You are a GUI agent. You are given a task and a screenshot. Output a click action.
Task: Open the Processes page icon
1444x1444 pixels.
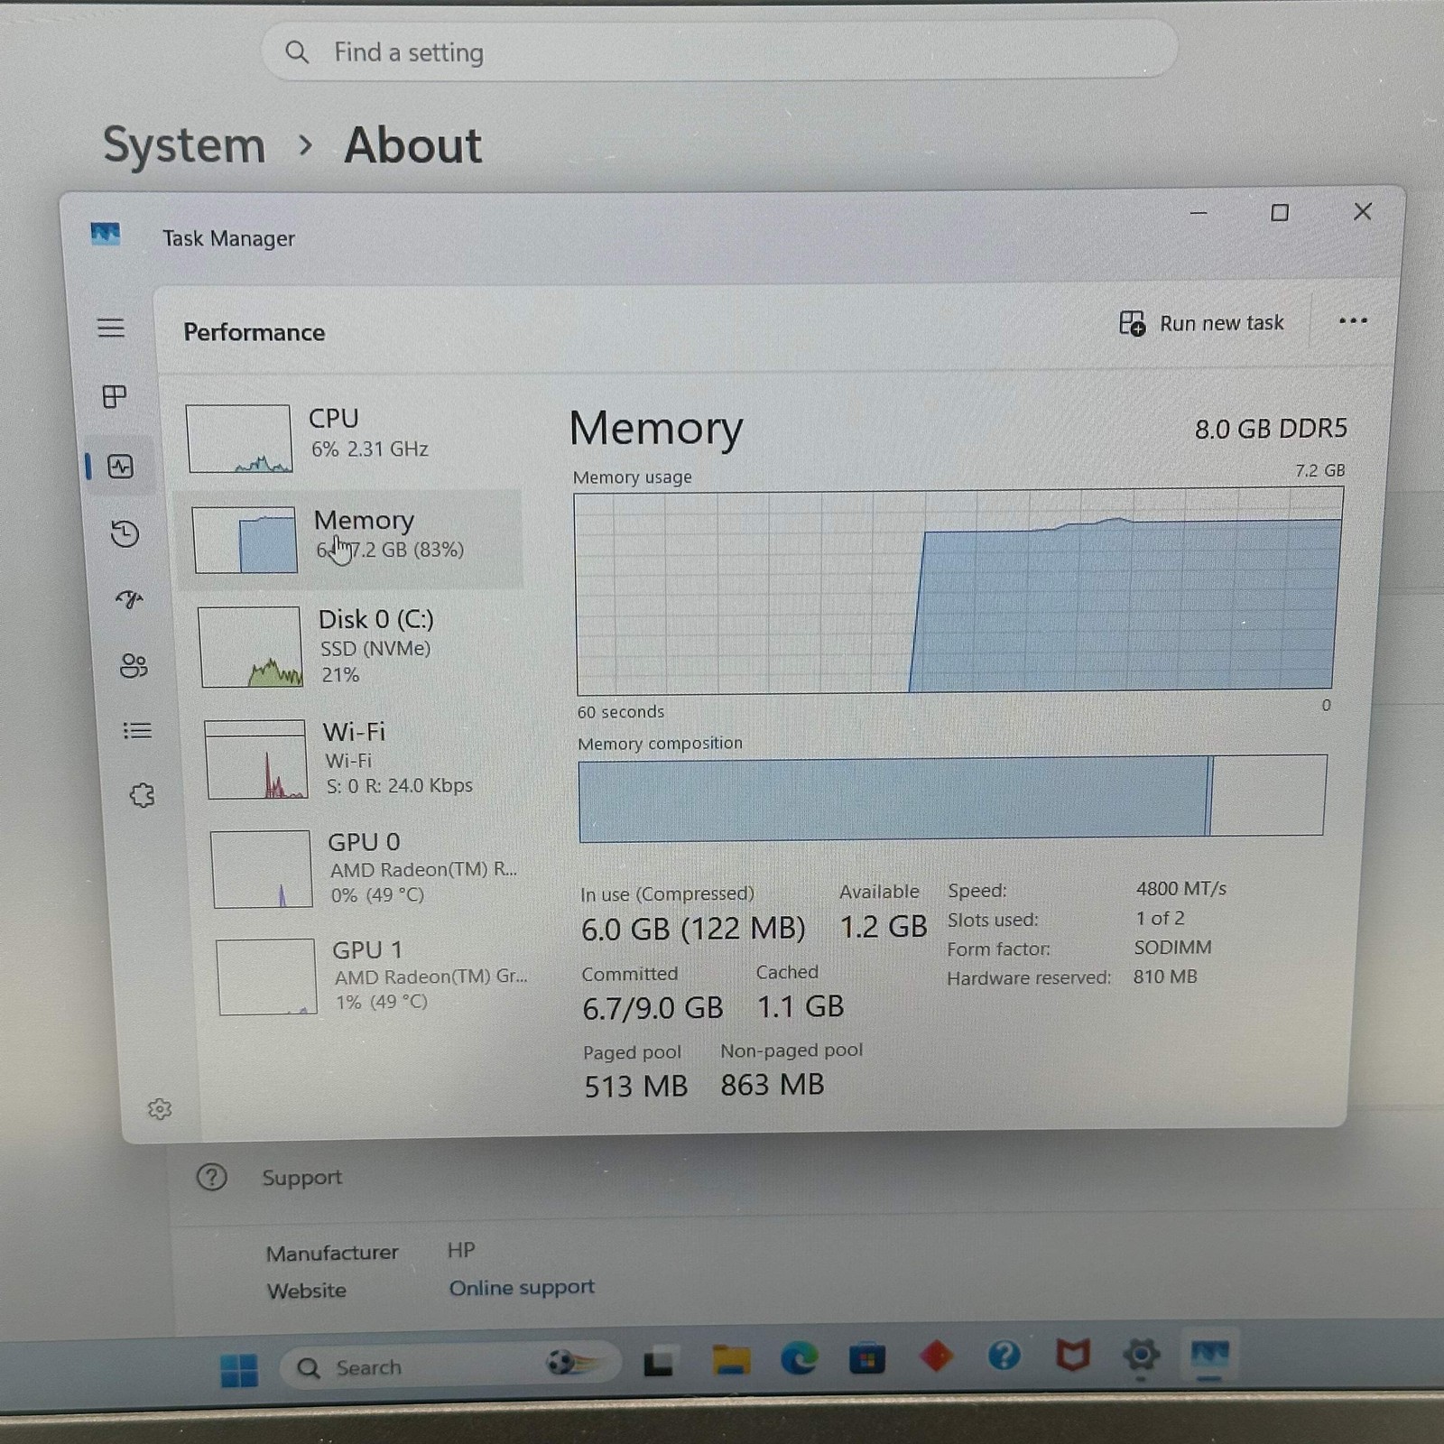pos(115,396)
